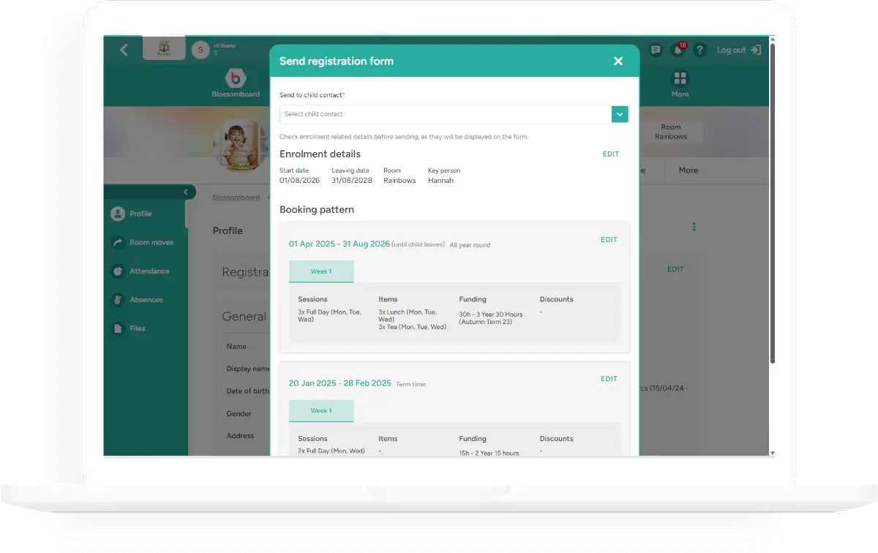Expand the child contact dropdown arrow
The image size is (878, 553).
[x=620, y=114]
